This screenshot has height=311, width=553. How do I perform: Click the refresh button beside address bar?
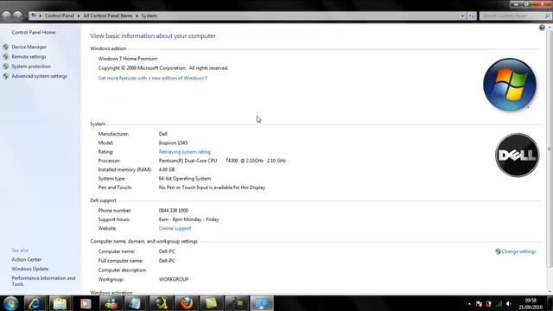(472, 16)
